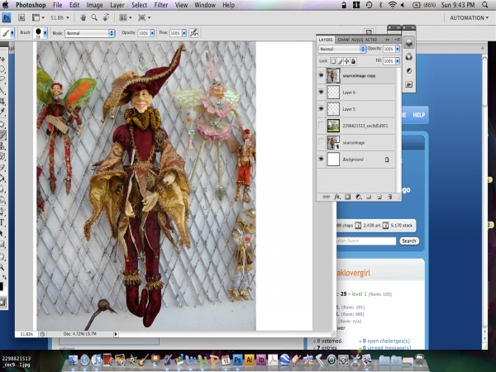Open the brush Opacity slider arrow
Viewport: 496px width, 372px height.
(x=152, y=33)
